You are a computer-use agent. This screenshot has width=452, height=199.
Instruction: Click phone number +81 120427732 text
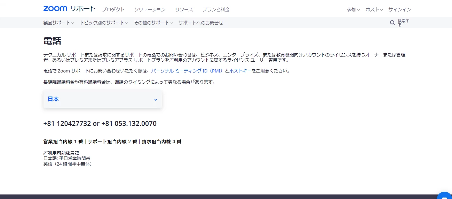pos(67,124)
